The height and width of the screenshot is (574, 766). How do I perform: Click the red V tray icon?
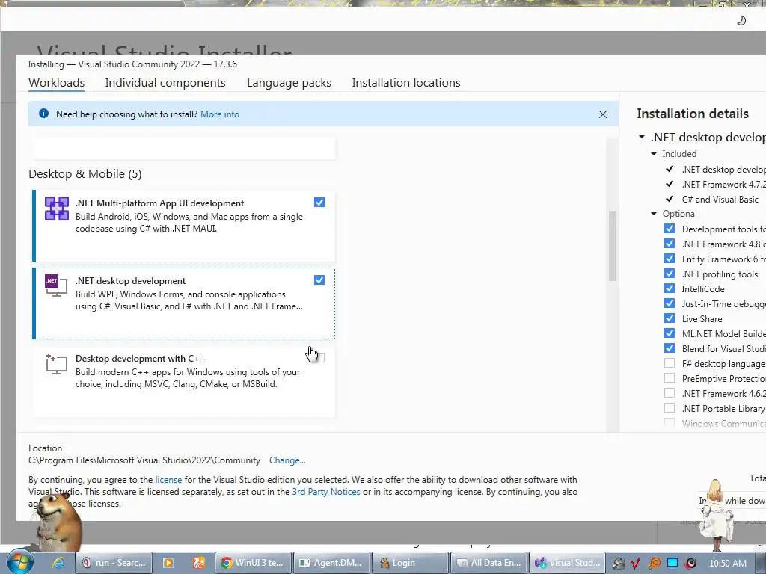635,564
